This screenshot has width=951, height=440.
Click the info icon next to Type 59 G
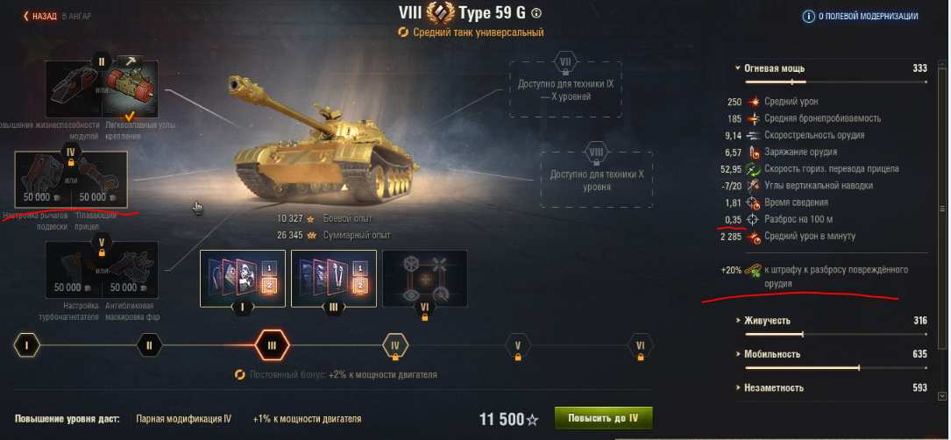(536, 13)
